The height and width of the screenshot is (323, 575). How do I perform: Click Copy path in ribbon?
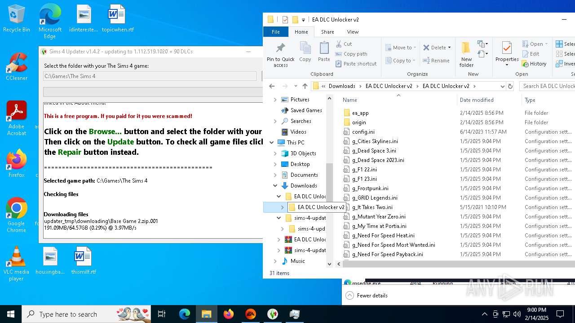click(351, 54)
